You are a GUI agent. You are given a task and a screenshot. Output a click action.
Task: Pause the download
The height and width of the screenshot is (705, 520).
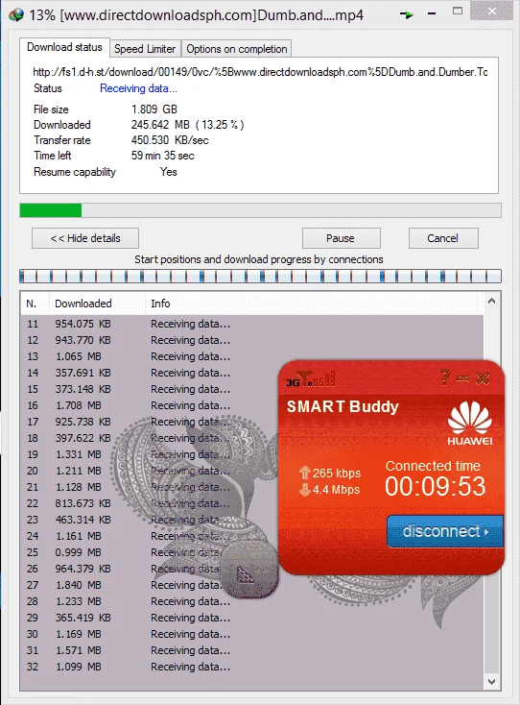click(x=341, y=238)
